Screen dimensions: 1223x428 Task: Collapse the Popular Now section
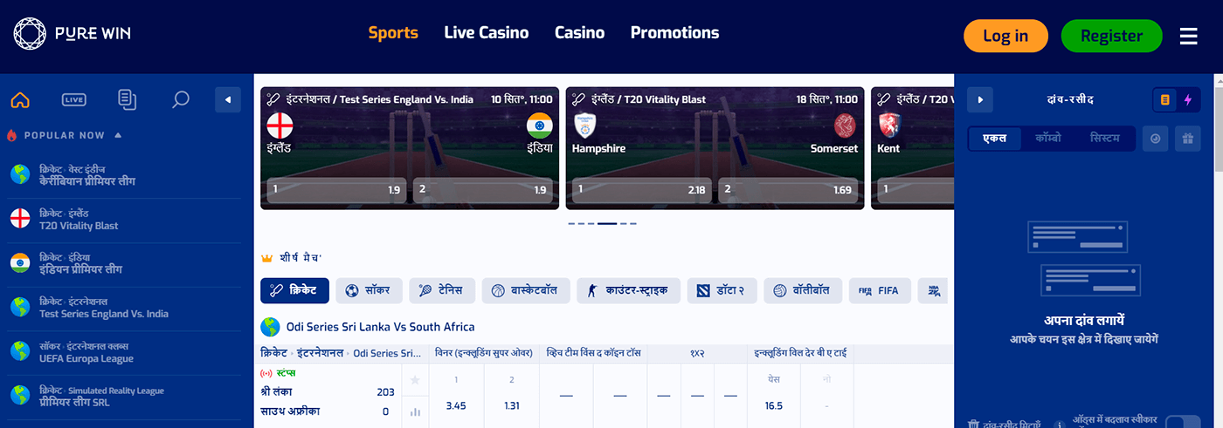[x=118, y=135]
